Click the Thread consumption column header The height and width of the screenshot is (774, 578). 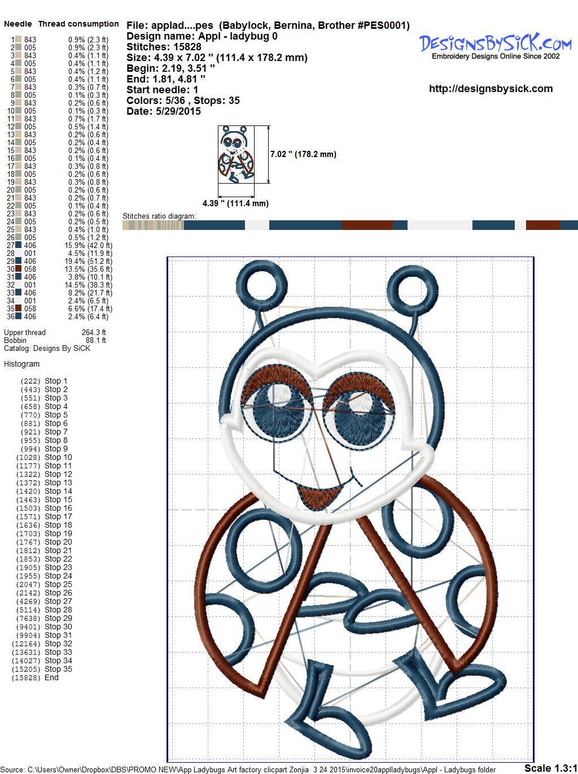[78, 24]
